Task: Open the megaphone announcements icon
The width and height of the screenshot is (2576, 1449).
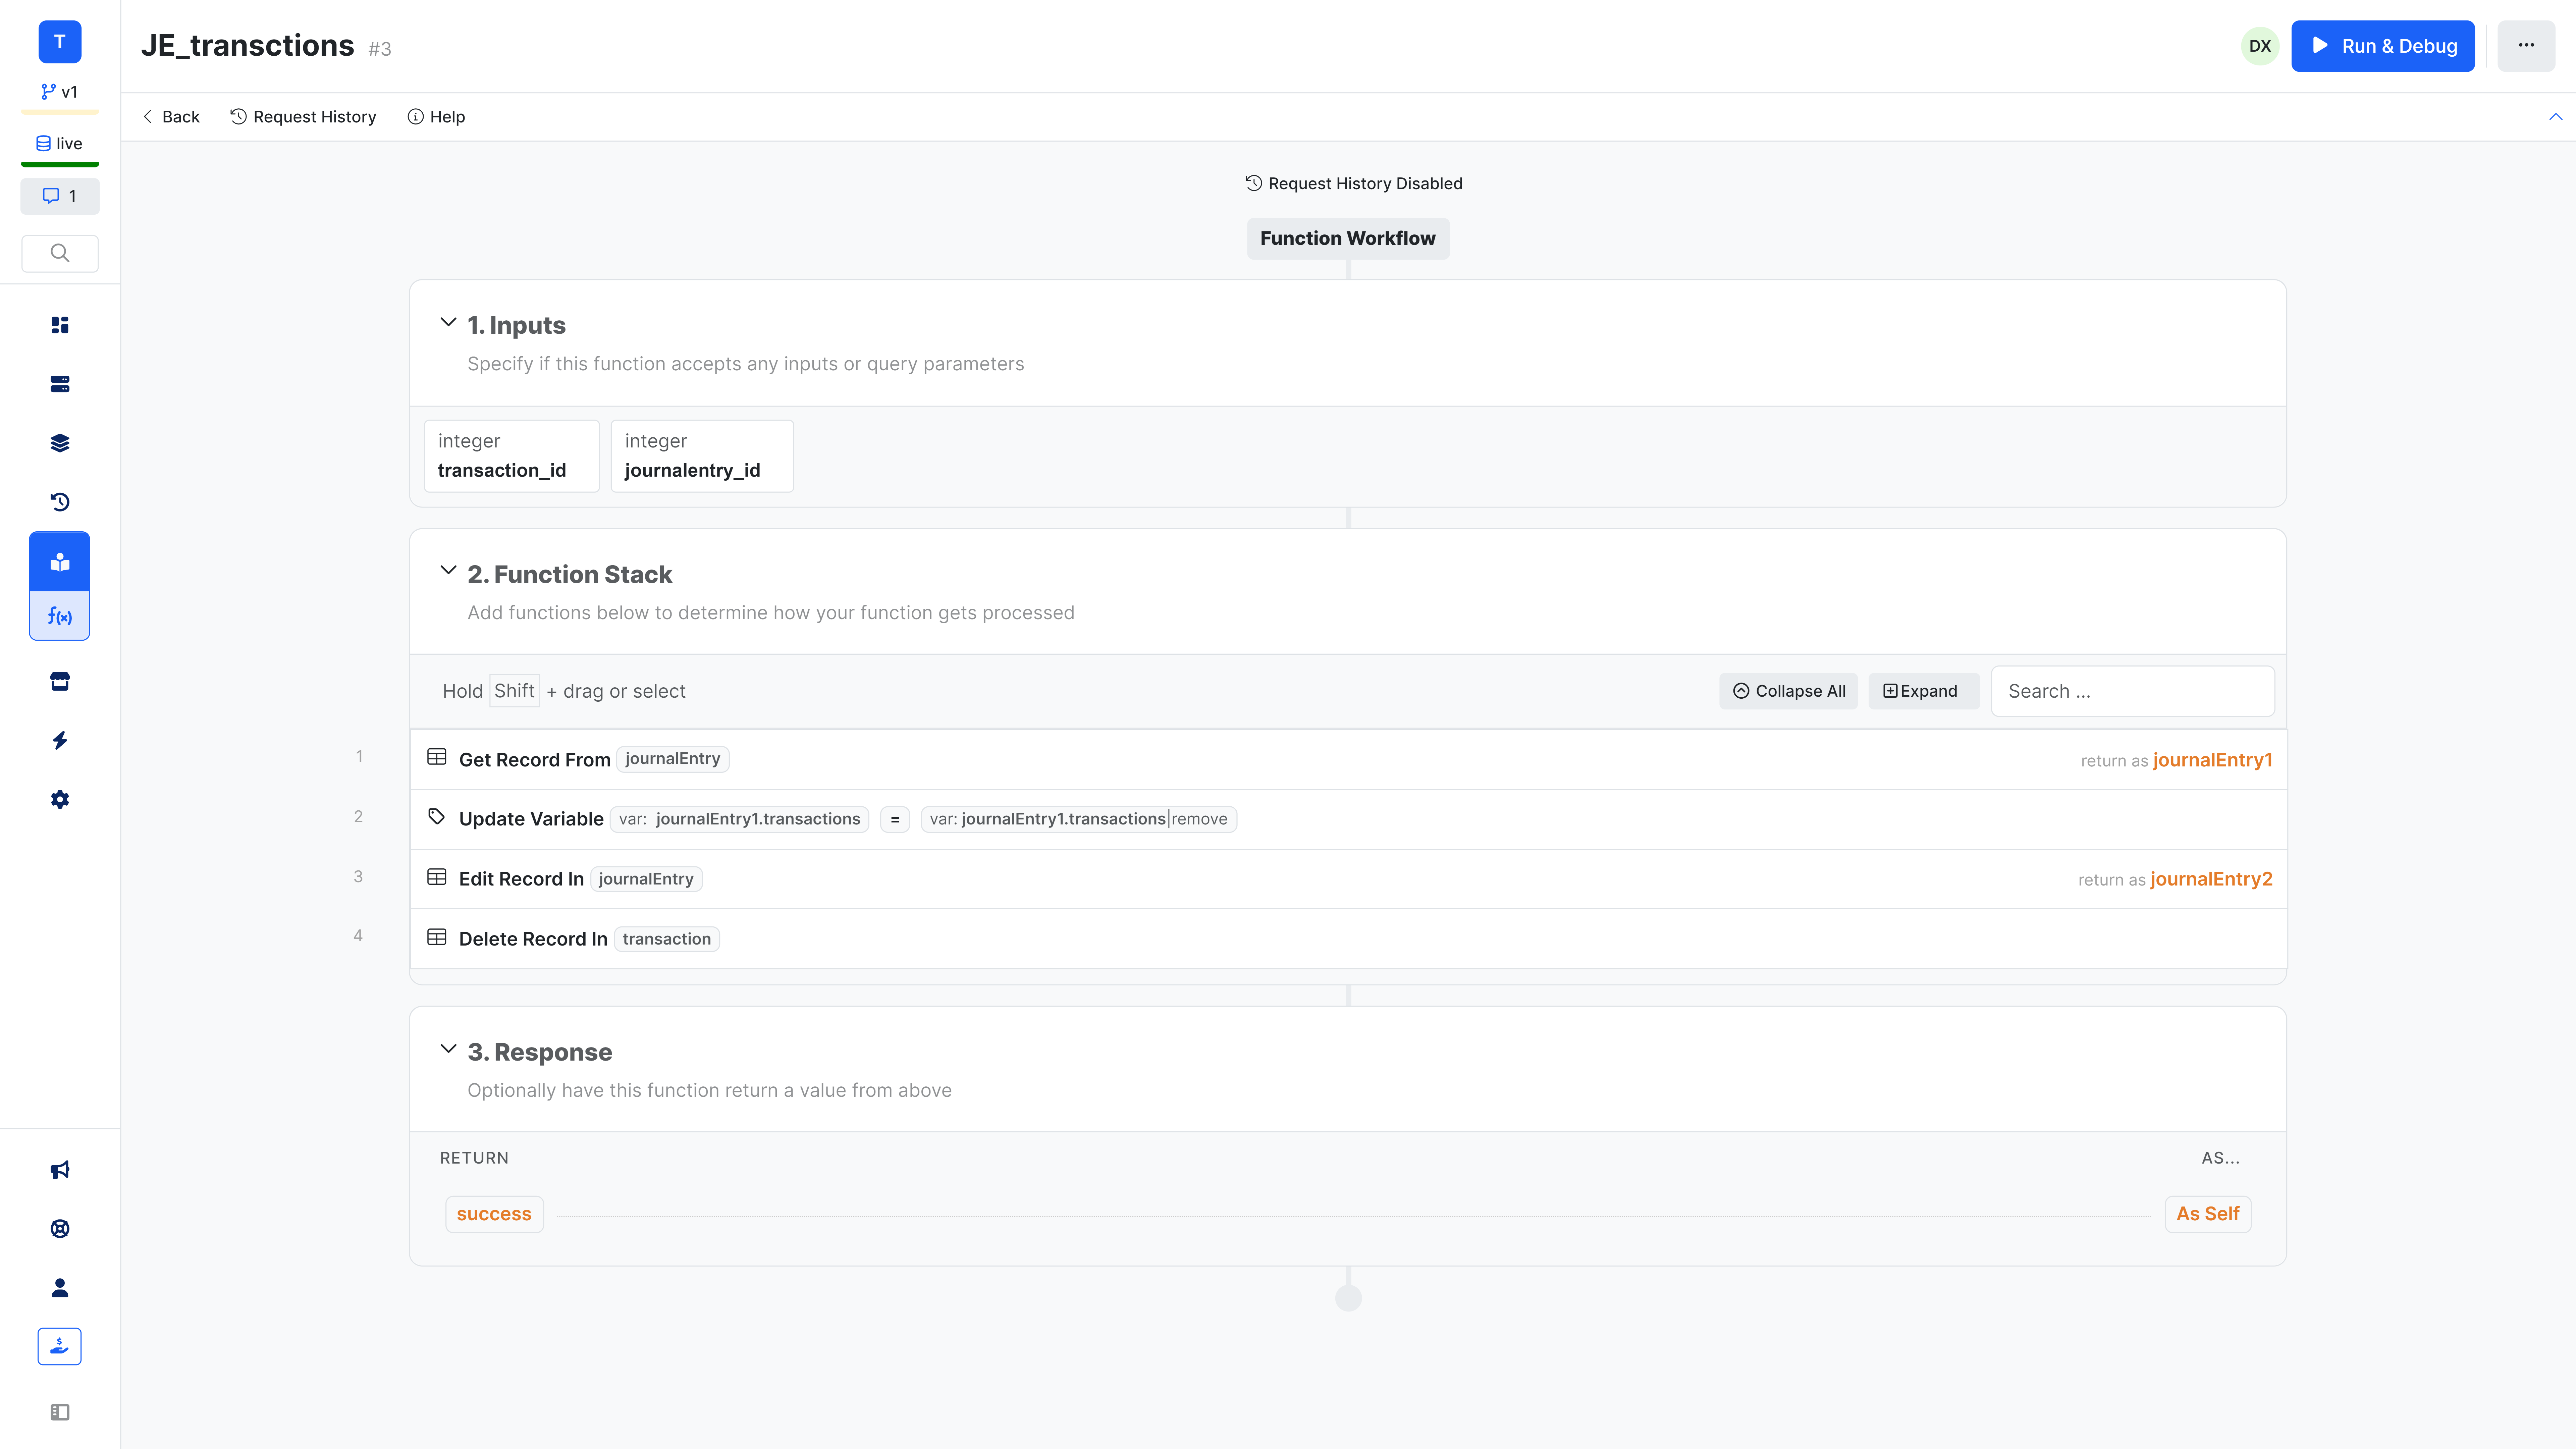Action: point(60,1170)
